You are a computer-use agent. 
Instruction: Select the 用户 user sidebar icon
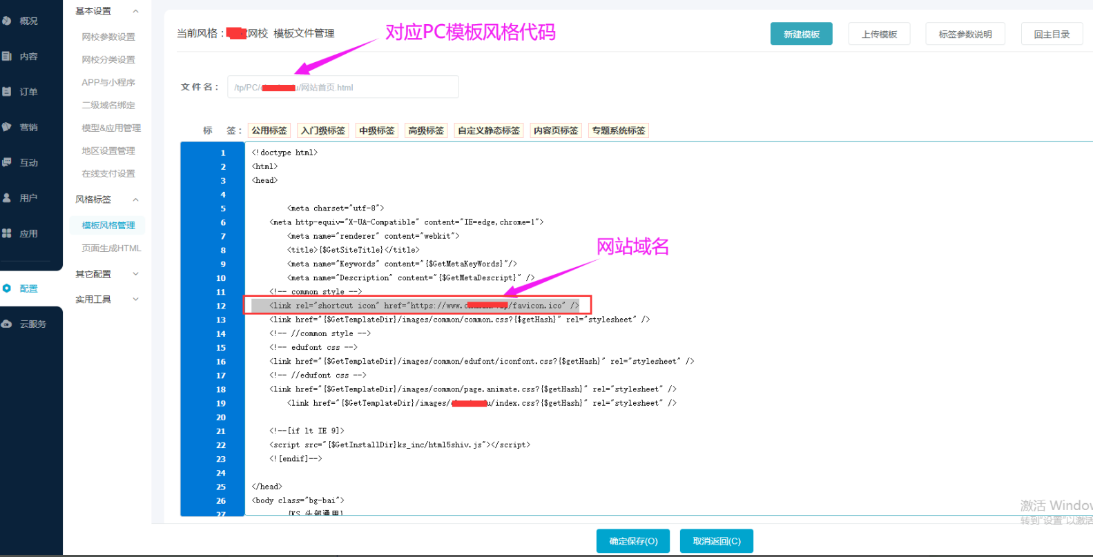[x=7, y=197]
